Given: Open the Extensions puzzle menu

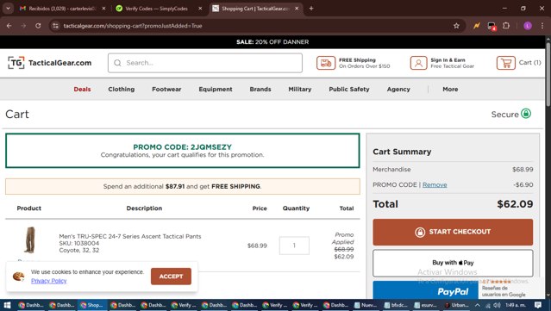Looking at the screenshot, I should coord(506,26).
